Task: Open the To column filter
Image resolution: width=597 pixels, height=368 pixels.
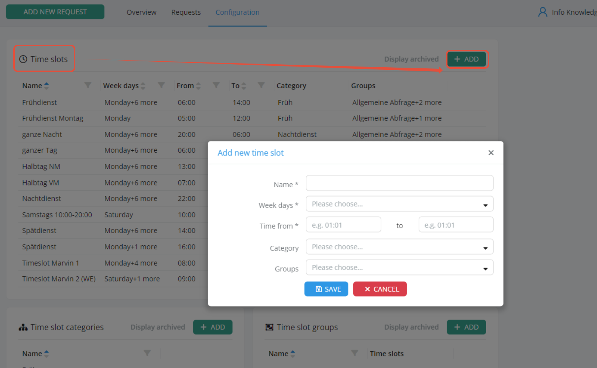Action: coord(261,85)
